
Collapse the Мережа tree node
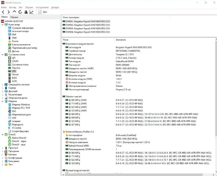(2, 101)
